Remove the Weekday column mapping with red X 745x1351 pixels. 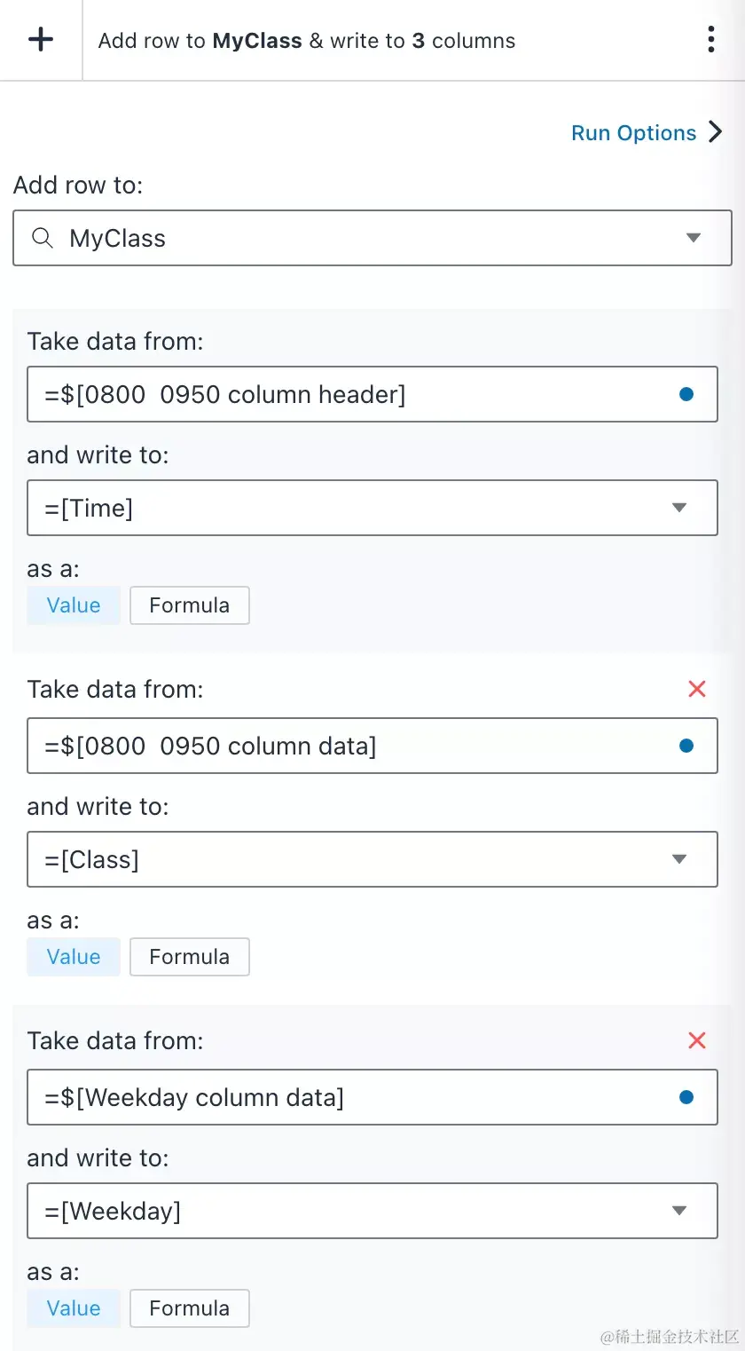[x=697, y=1040]
